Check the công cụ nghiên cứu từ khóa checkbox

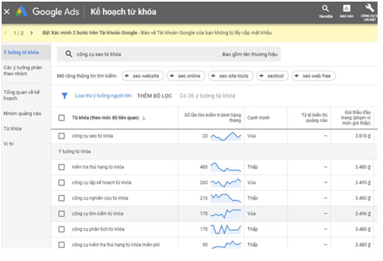pyautogui.click(x=61, y=198)
